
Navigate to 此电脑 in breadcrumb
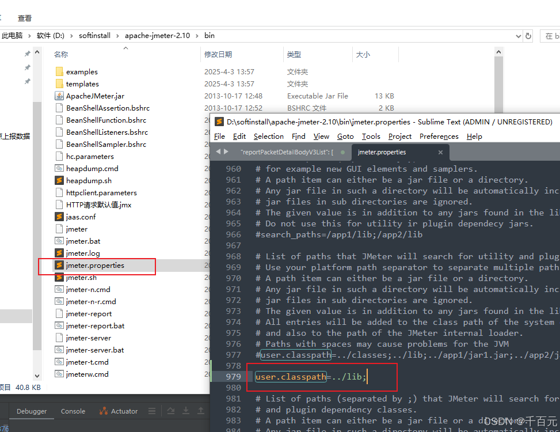tap(12, 35)
